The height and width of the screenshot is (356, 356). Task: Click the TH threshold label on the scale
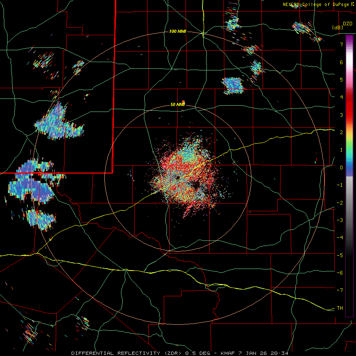340,308
